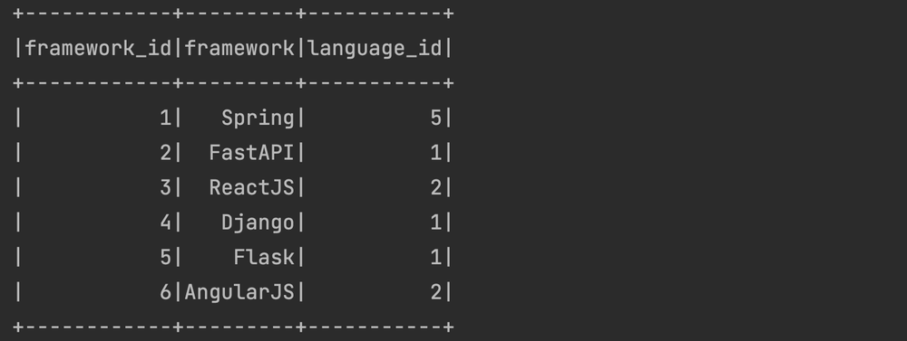Click framework_id value 1 in Spring row
This screenshot has width=907, height=341.
point(166,118)
